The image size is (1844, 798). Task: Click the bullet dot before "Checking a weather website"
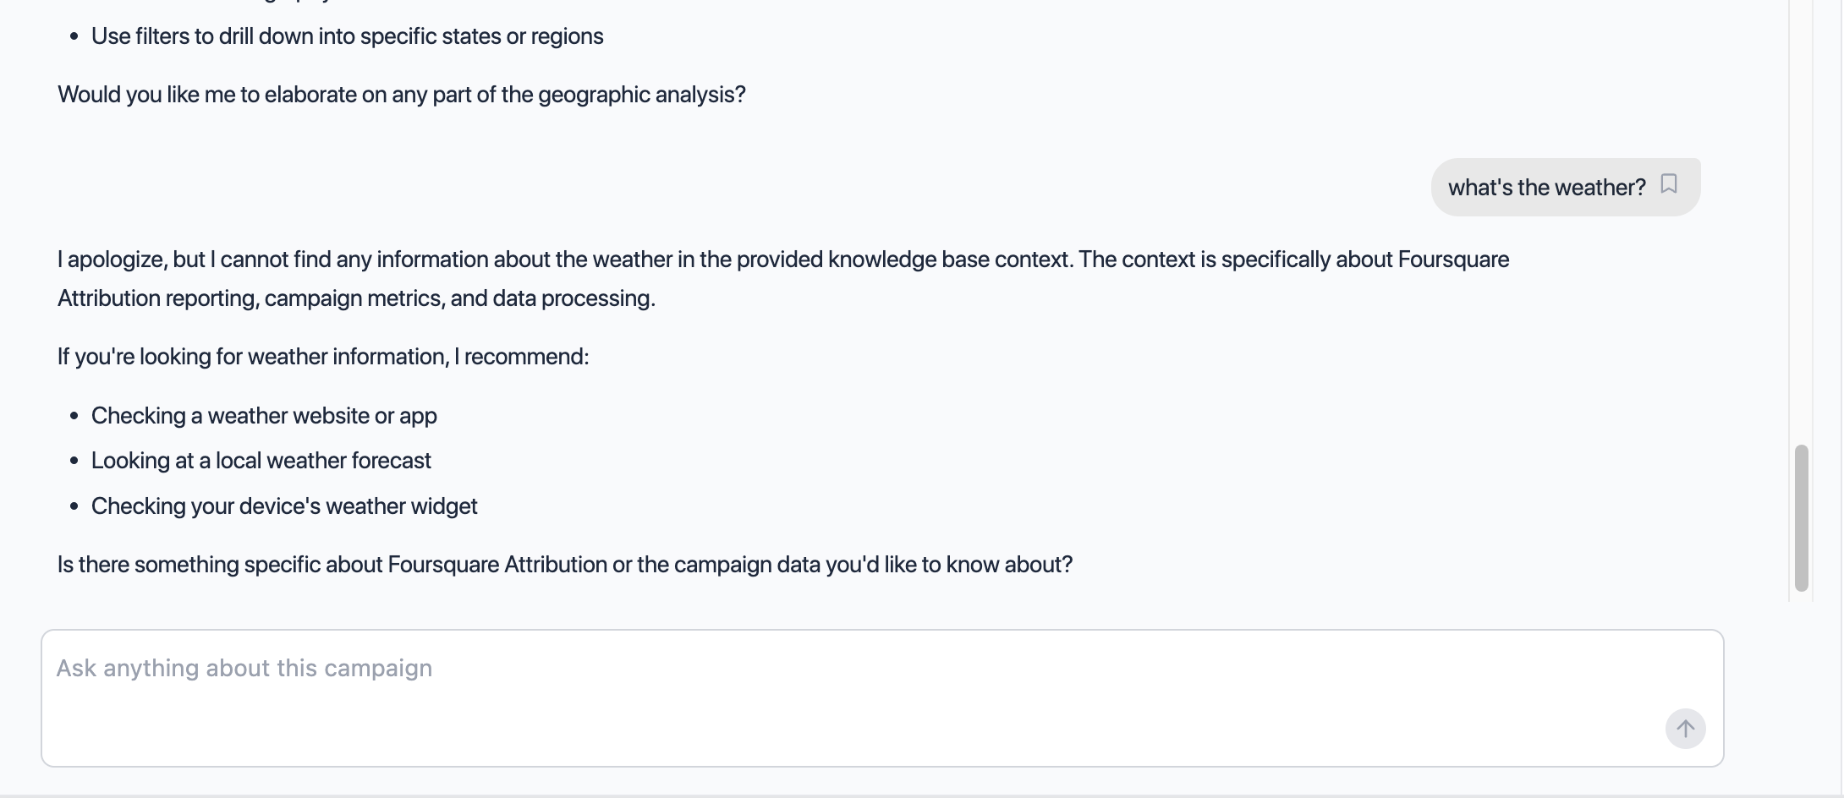point(74,416)
